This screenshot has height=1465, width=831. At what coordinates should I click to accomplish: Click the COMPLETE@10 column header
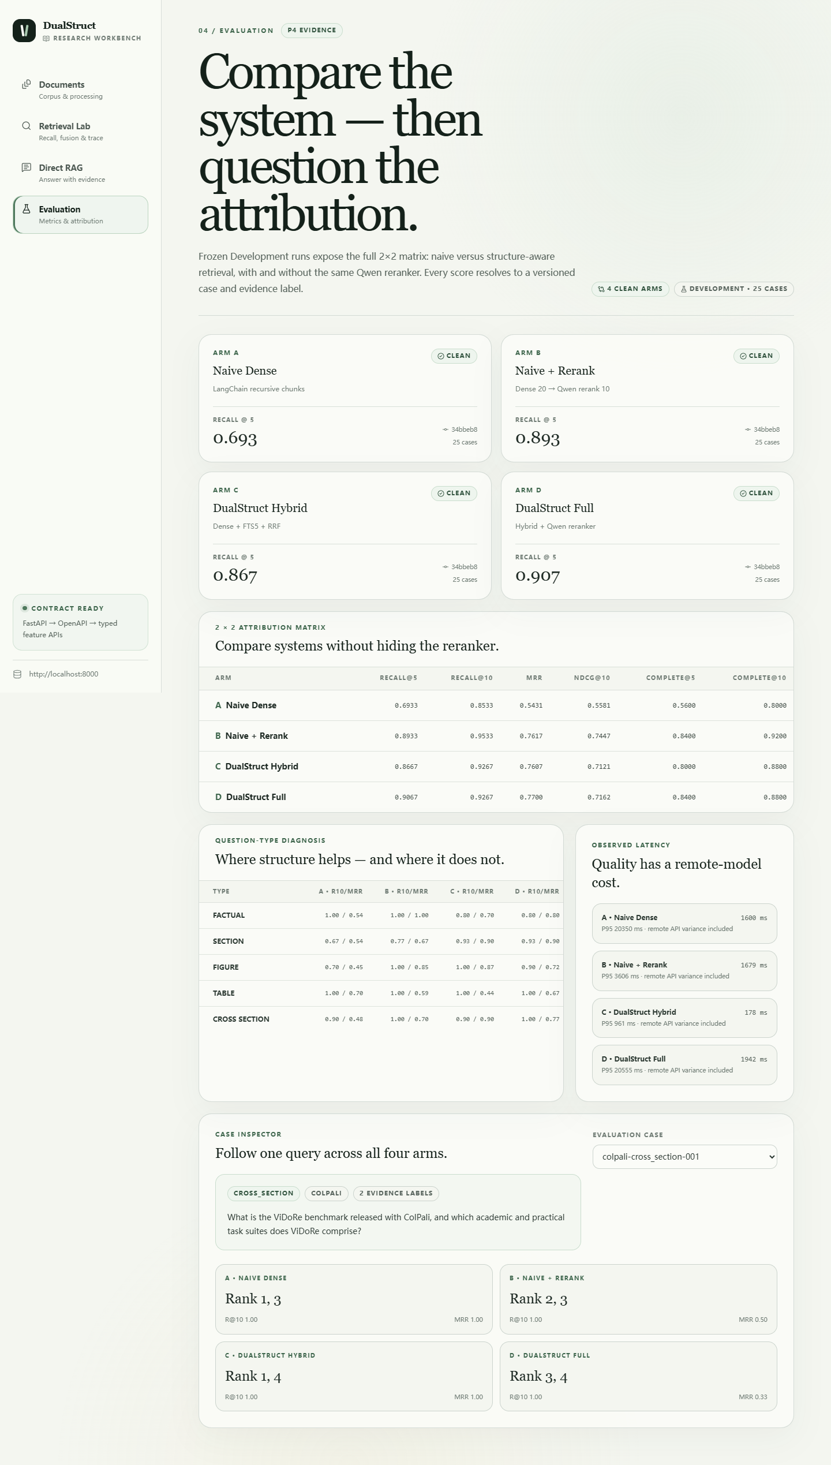coord(759,678)
